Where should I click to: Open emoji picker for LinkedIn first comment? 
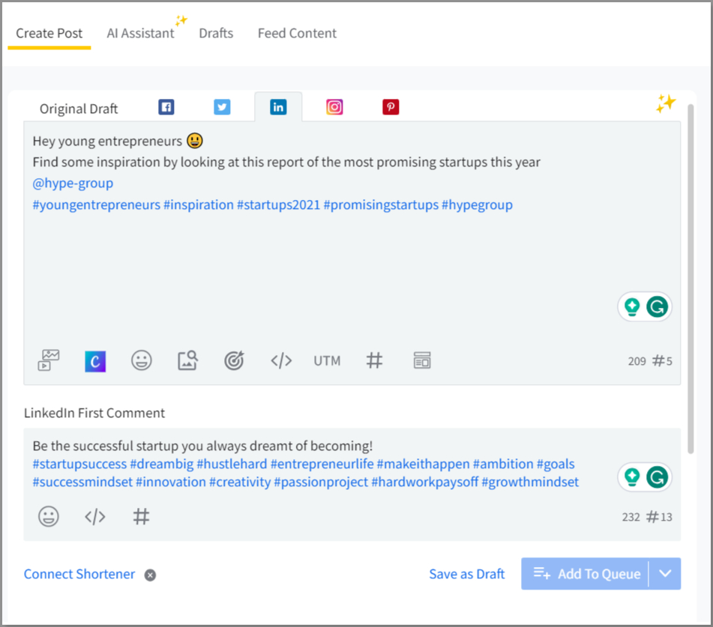coord(49,516)
